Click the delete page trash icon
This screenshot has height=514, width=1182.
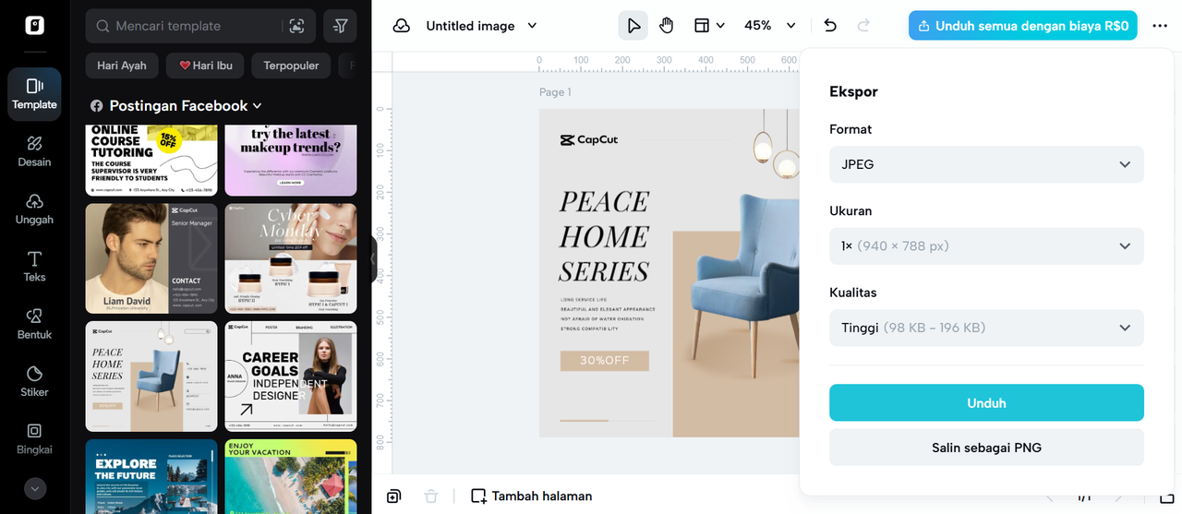(x=430, y=496)
